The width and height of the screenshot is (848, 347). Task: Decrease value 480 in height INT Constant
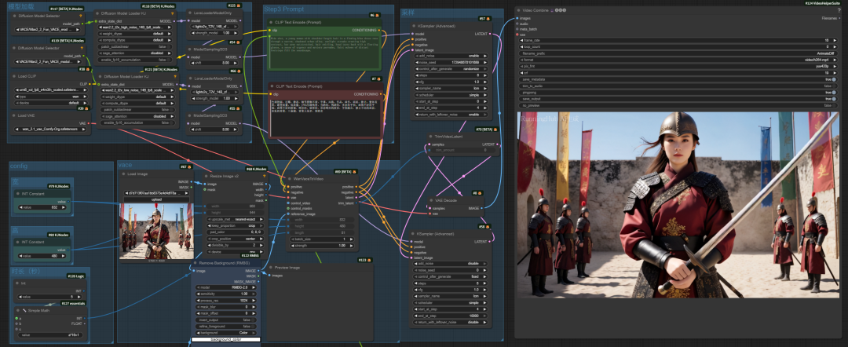coord(19,256)
